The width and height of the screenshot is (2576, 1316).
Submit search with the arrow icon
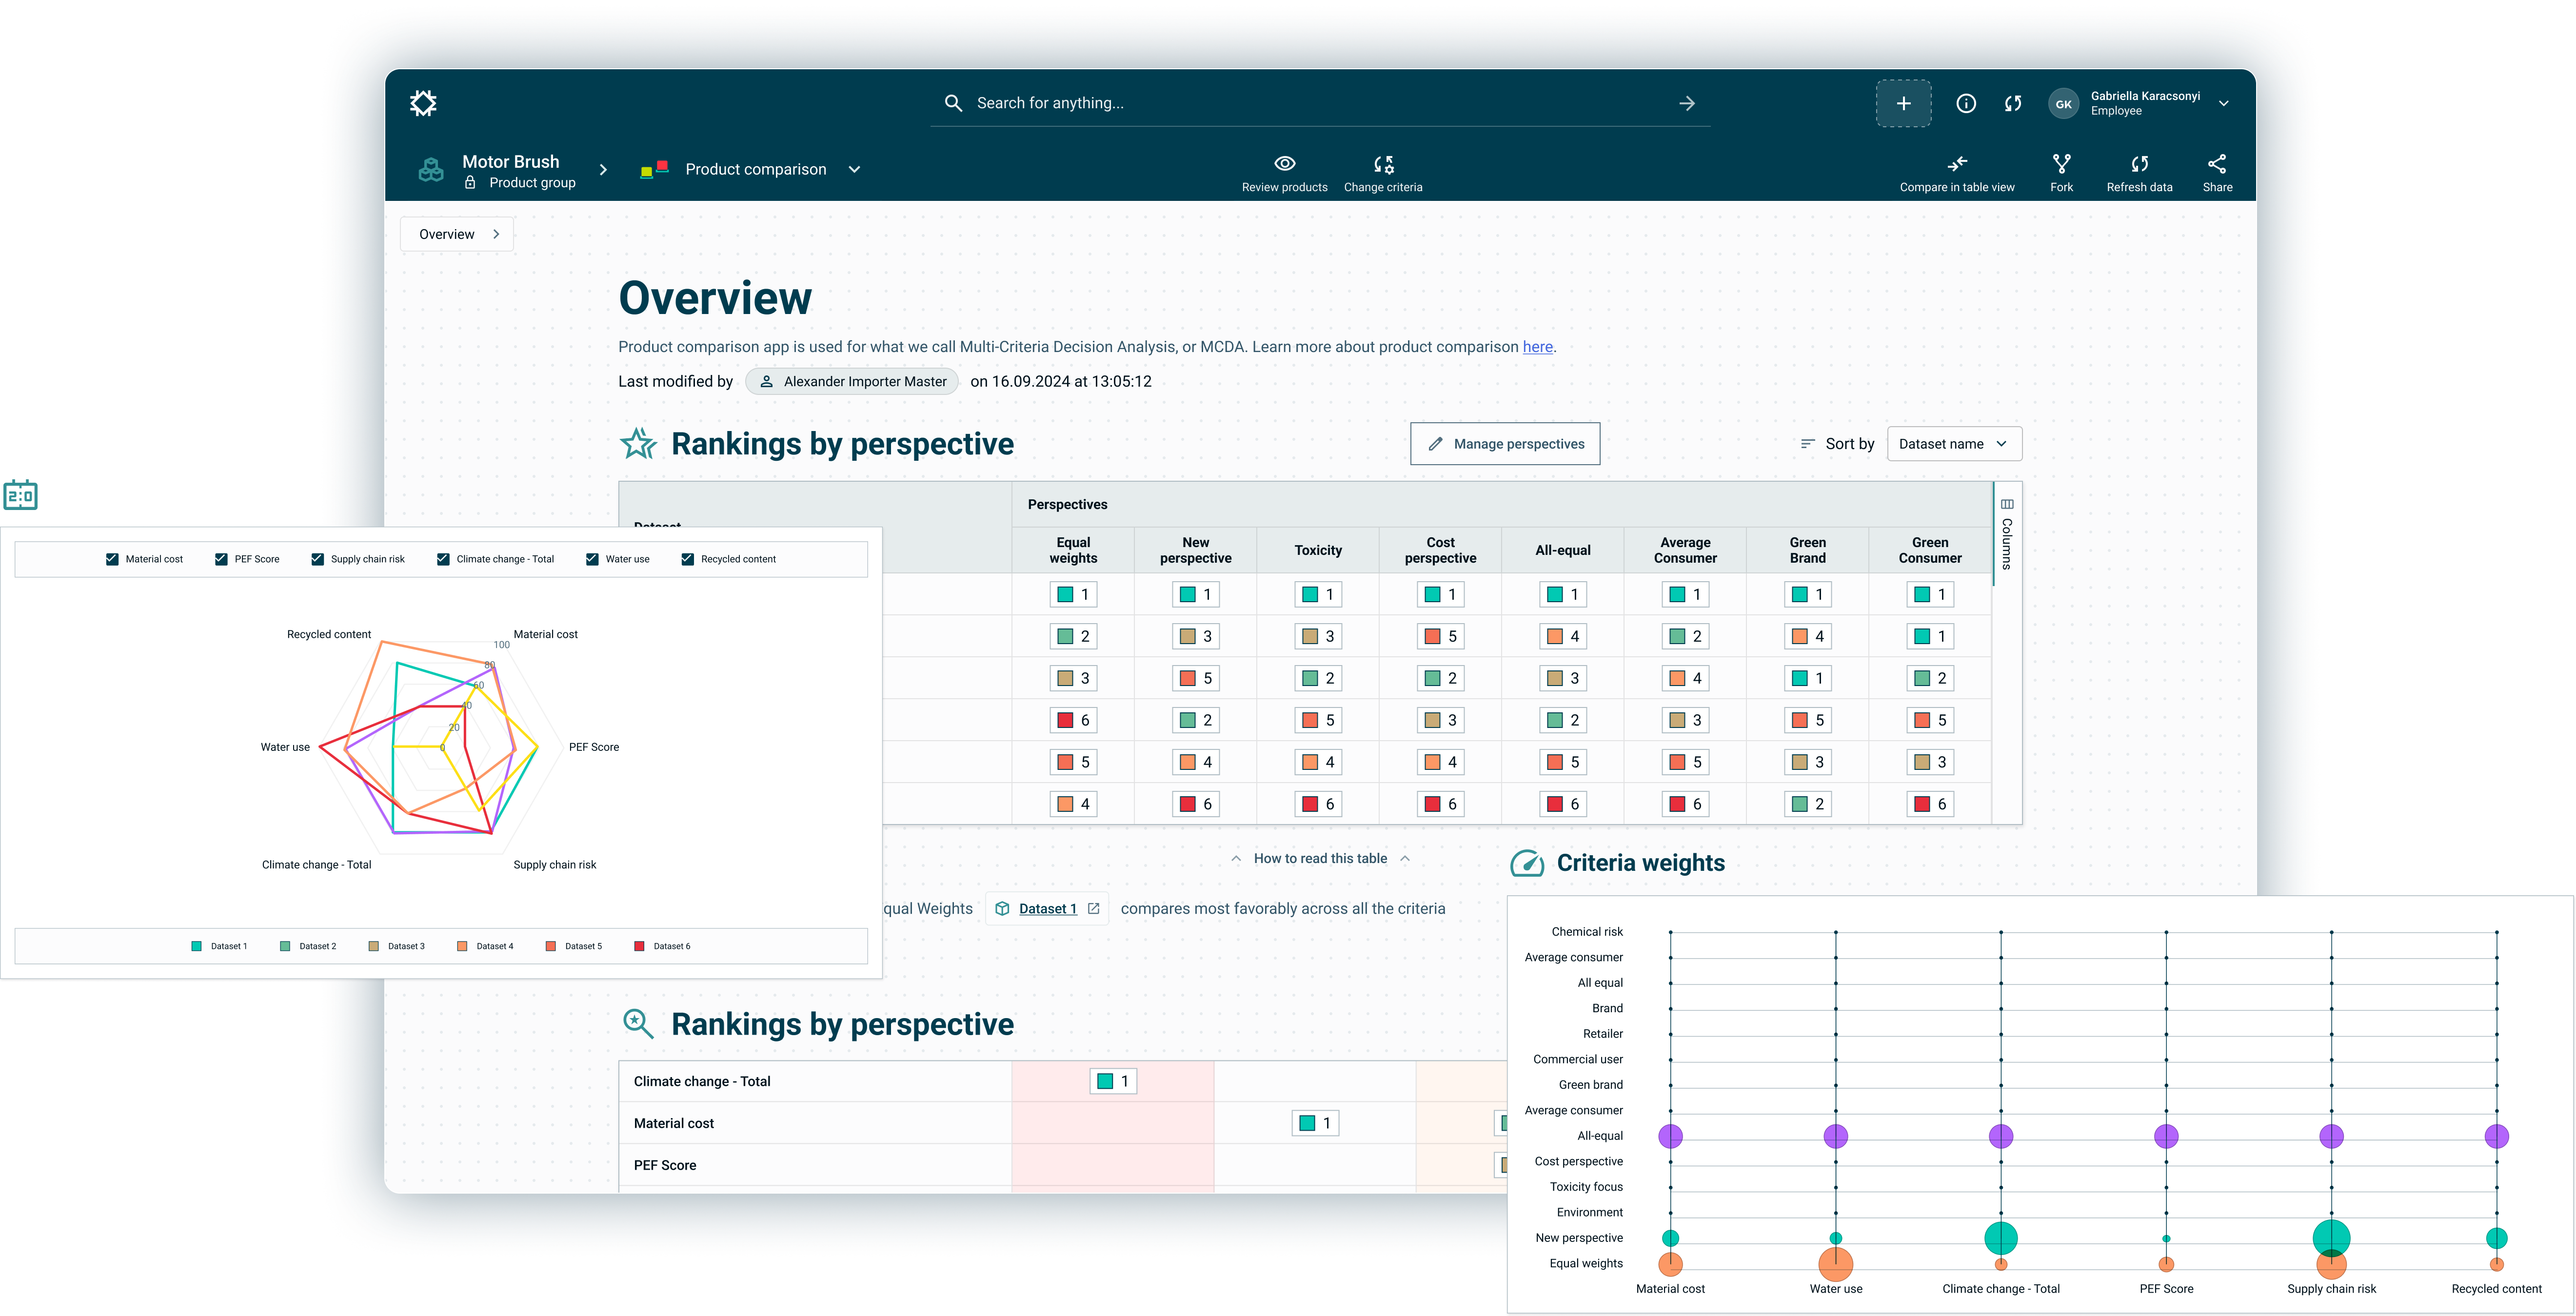click(x=1686, y=103)
